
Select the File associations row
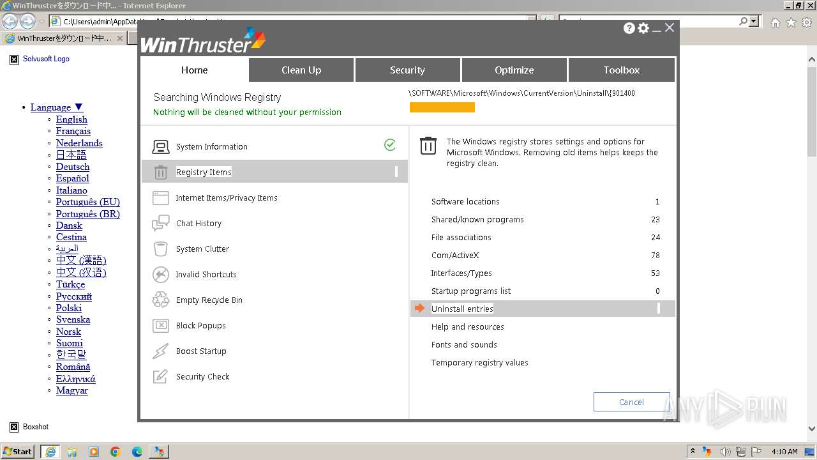pos(543,237)
